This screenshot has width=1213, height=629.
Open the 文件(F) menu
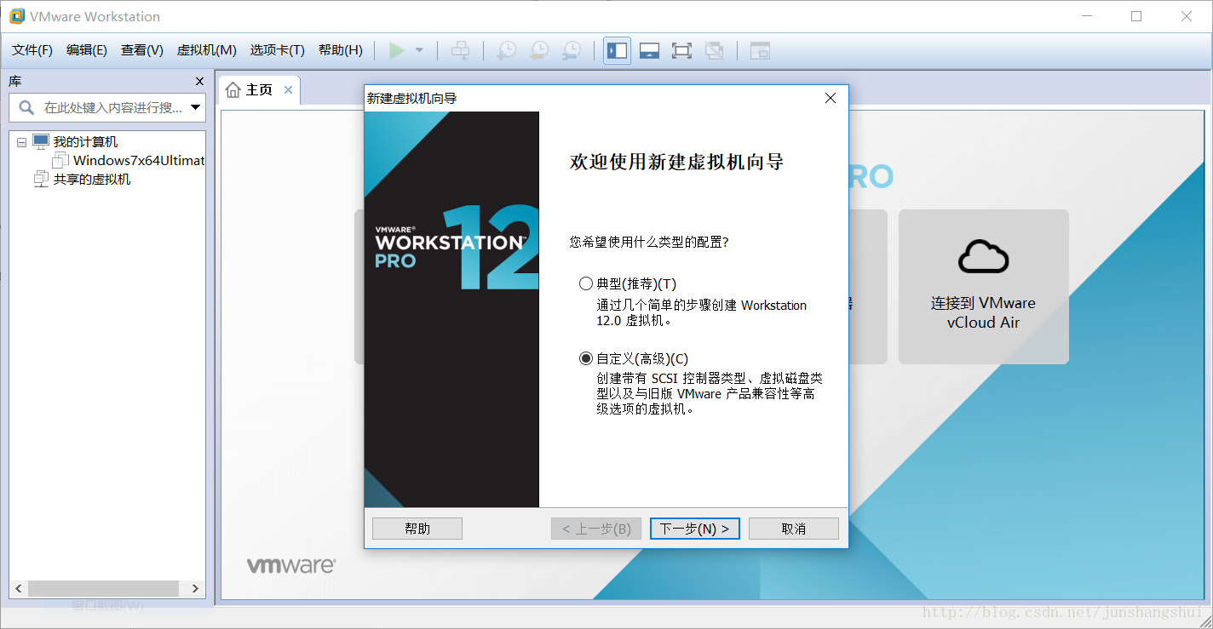coord(32,50)
